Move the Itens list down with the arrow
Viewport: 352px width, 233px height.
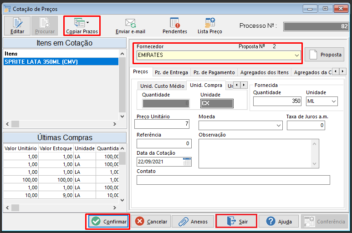[122, 116]
